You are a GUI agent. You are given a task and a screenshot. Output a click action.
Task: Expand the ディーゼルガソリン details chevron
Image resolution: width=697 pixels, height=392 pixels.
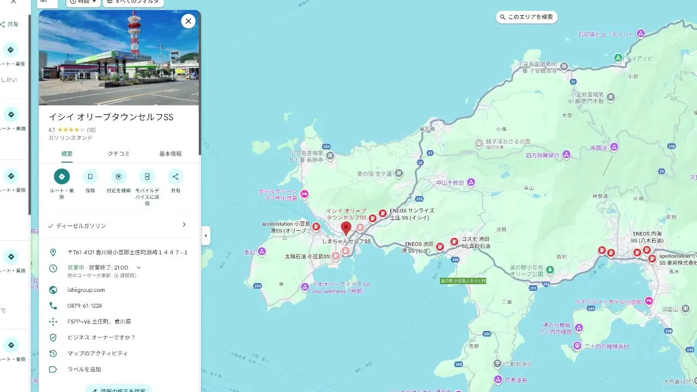(184, 225)
